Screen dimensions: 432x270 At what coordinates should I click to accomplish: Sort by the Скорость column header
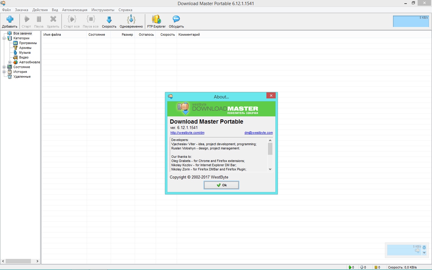coord(166,34)
